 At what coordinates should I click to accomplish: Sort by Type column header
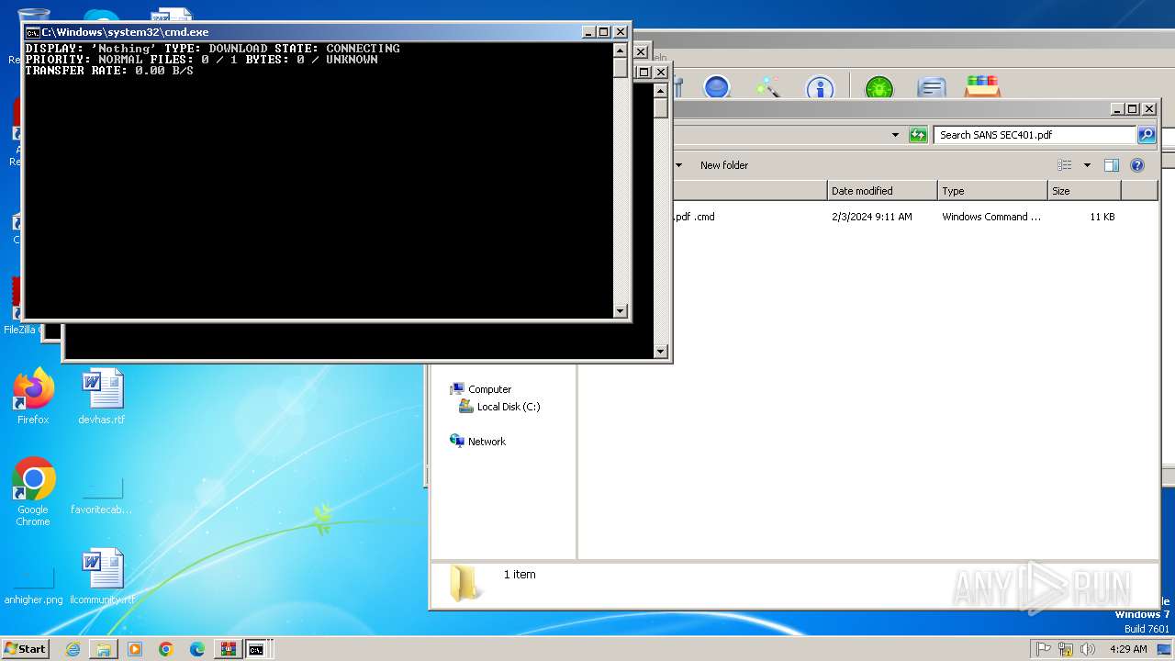[992, 191]
